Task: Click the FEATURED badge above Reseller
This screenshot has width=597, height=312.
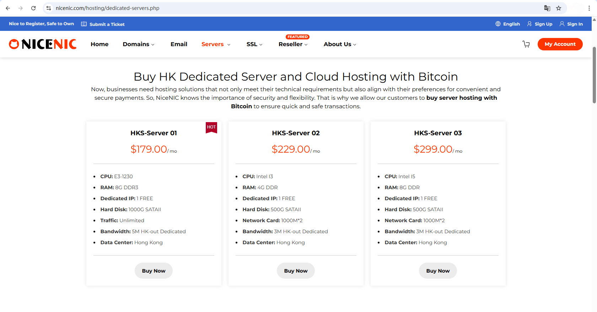Action: click(x=297, y=37)
